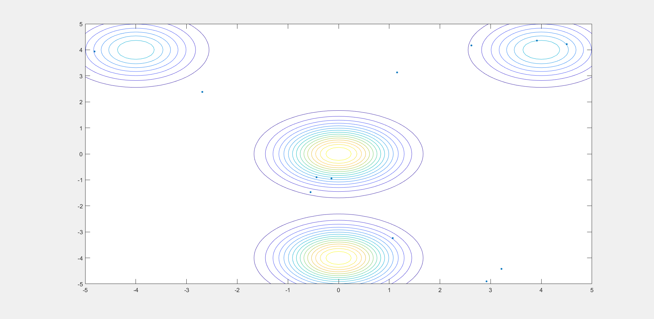Select the data point inside the top-right cluster center
This screenshot has height=319, width=654.
(537, 41)
